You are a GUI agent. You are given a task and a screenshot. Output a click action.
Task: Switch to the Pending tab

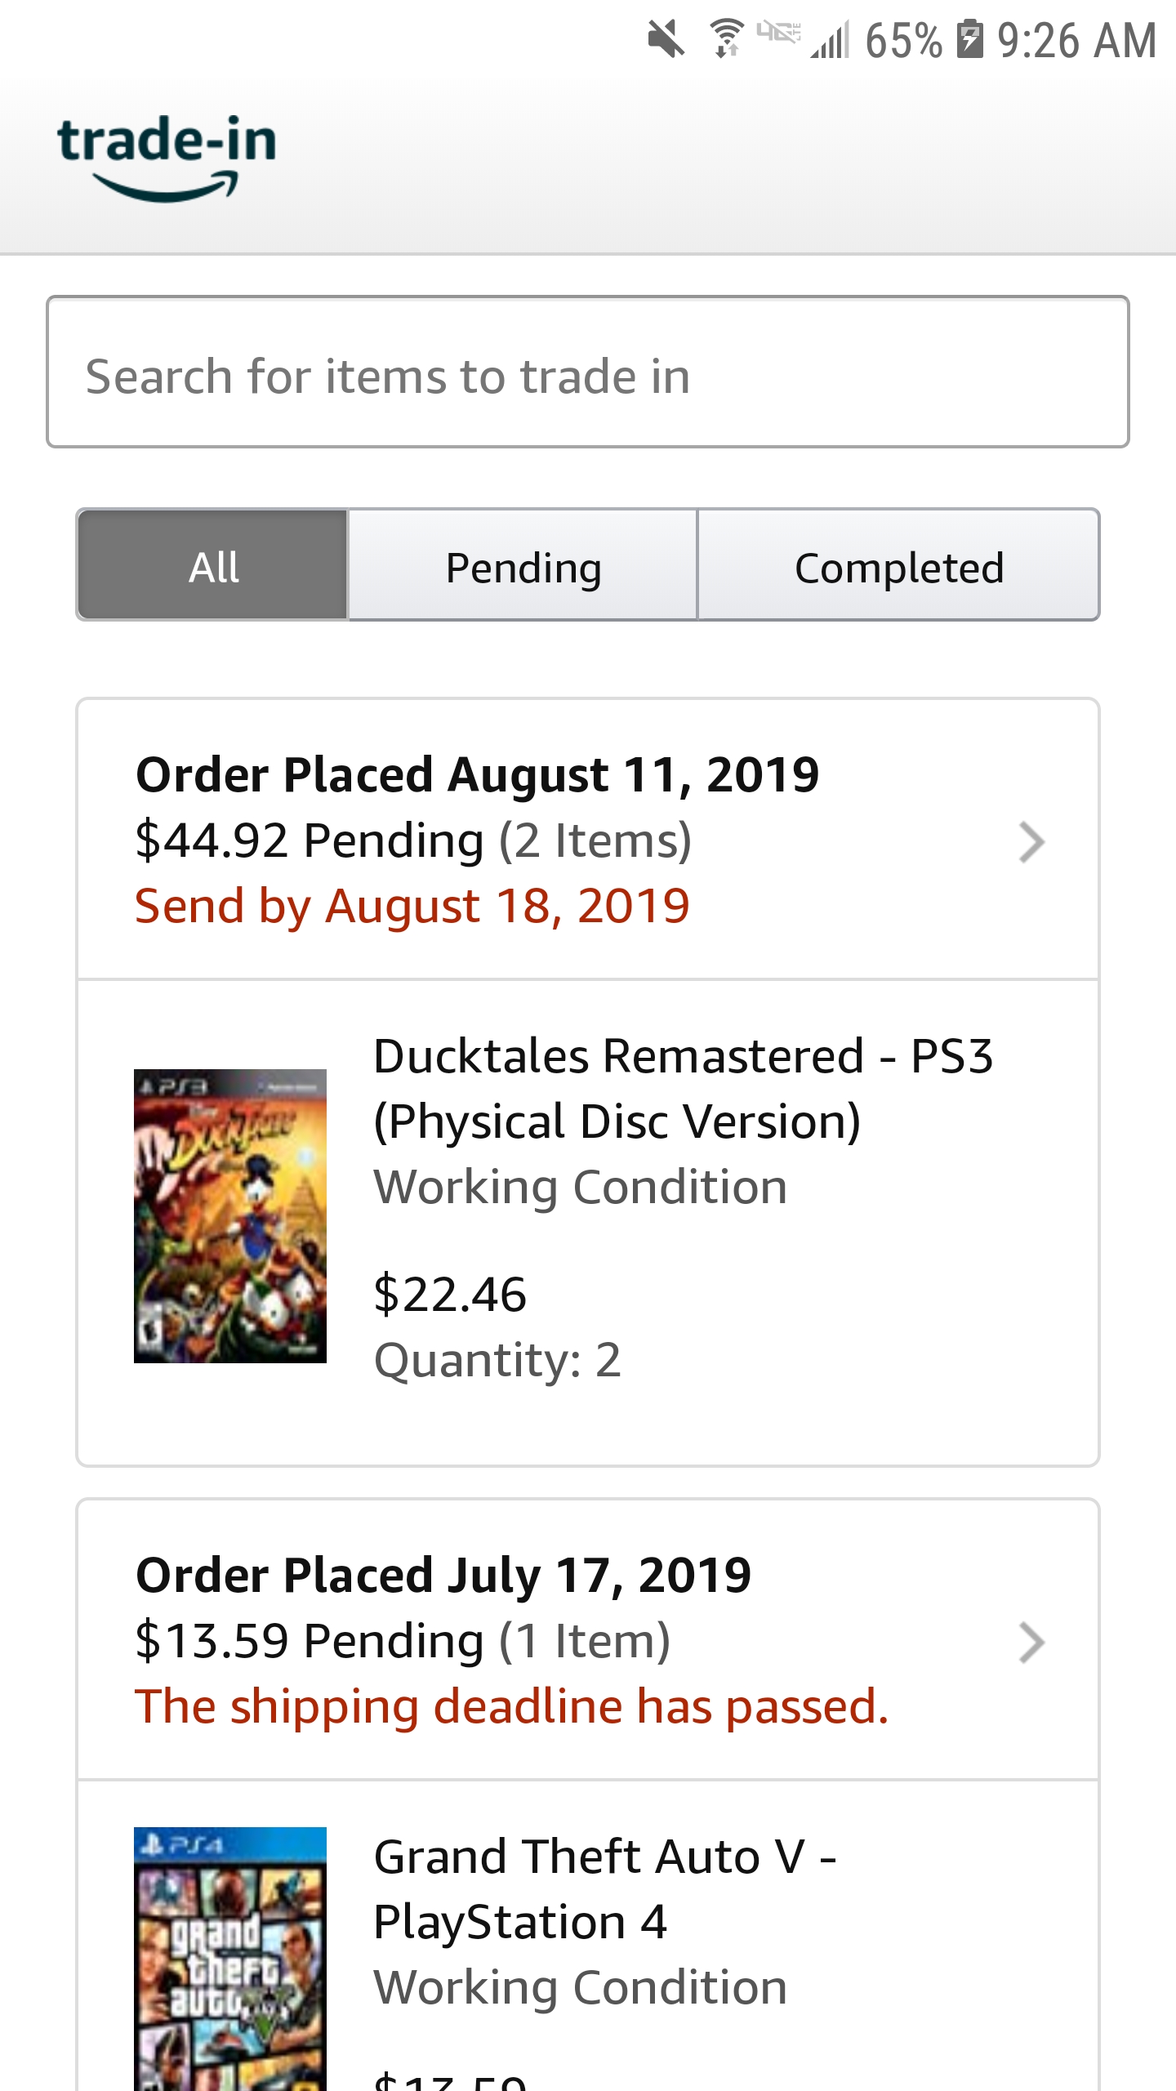click(523, 565)
